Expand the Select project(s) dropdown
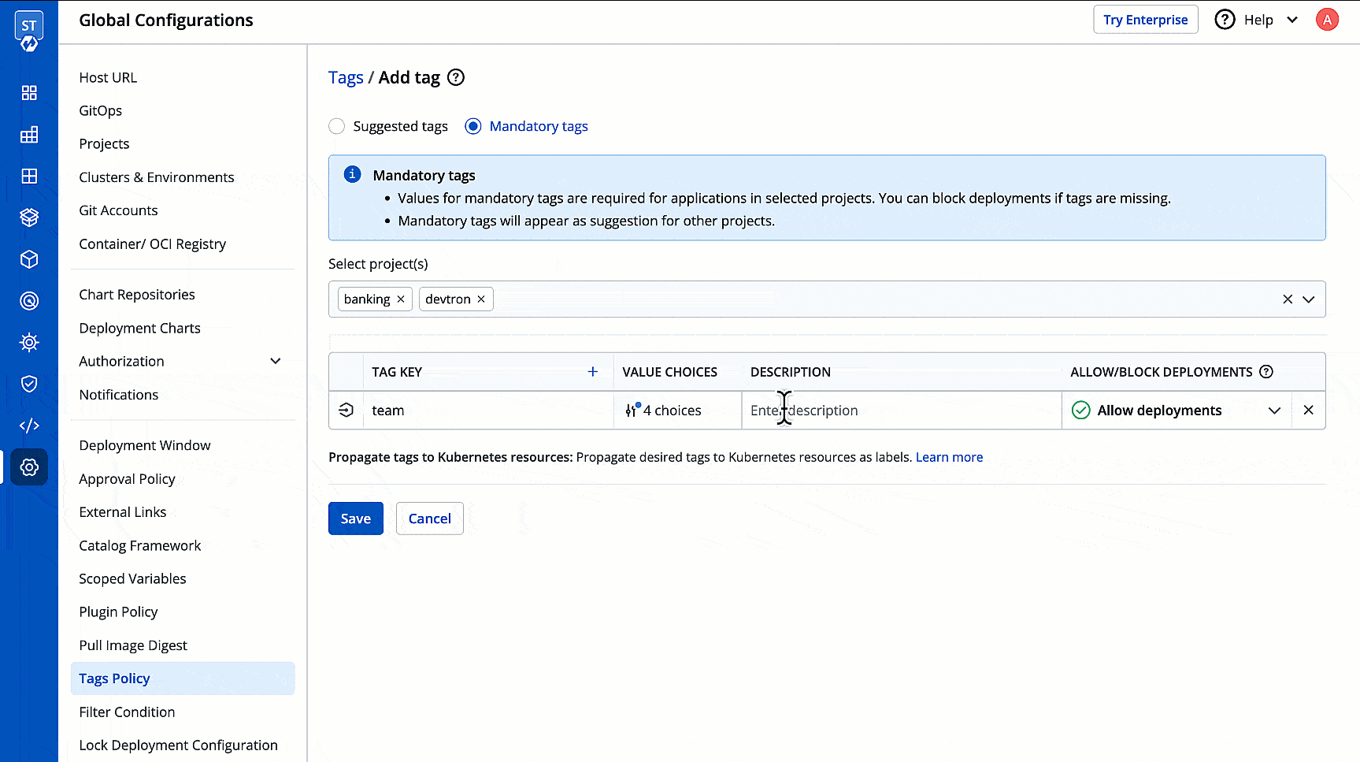The width and height of the screenshot is (1360, 762). (x=1309, y=299)
